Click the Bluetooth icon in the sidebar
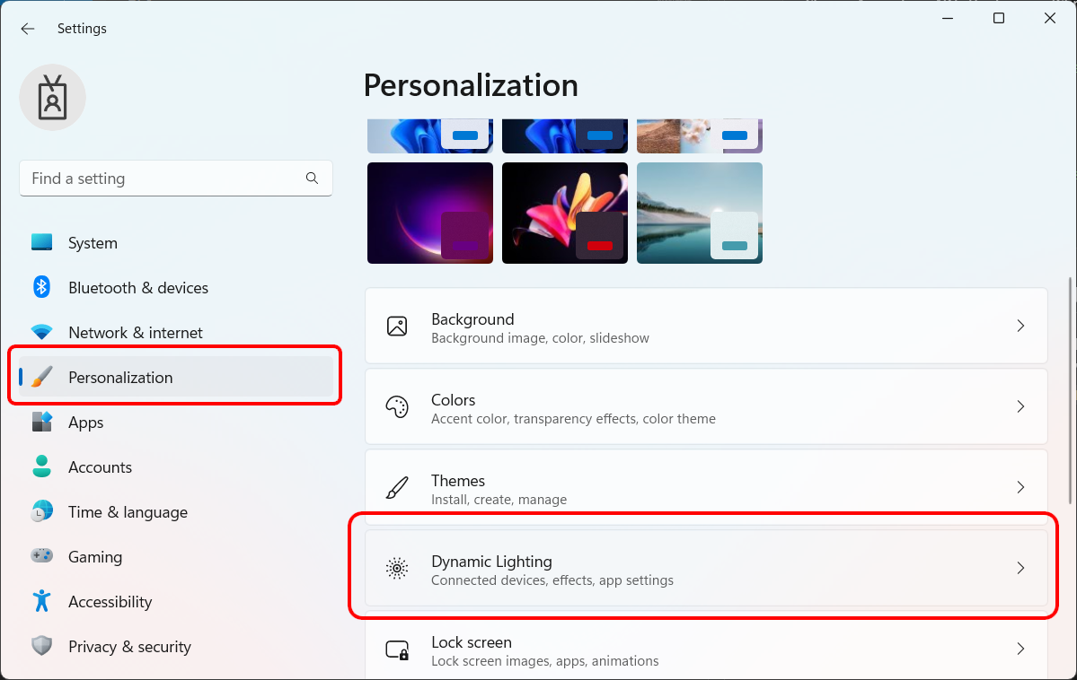 pos(41,287)
